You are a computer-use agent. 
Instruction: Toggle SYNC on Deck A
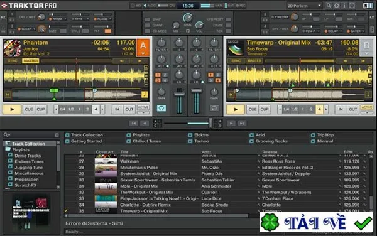13,61
